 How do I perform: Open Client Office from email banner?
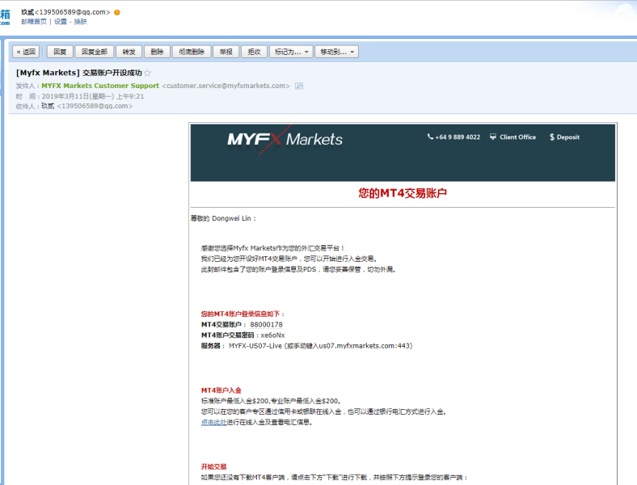click(513, 137)
